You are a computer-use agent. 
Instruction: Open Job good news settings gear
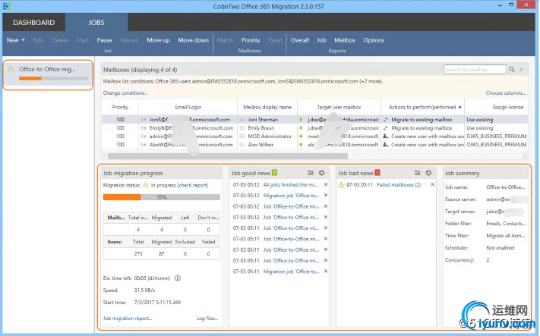pos(322,173)
